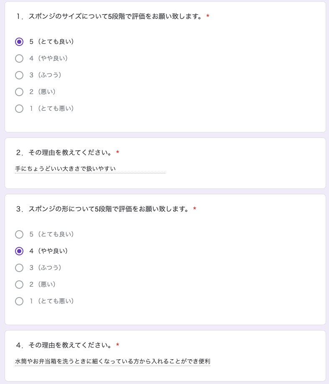Viewport: 329px width, 384px height.
Task: Click the red required asterisk on question 2
Action: pos(118,153)
